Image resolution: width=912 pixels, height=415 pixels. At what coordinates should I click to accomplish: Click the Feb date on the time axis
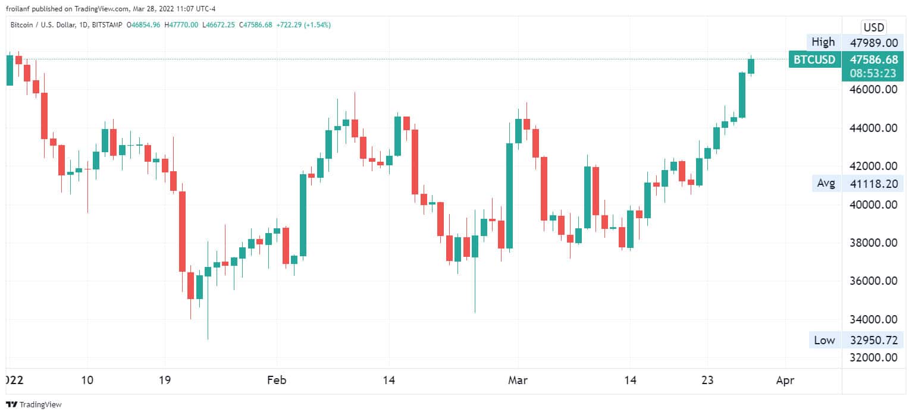pos(277,379)
